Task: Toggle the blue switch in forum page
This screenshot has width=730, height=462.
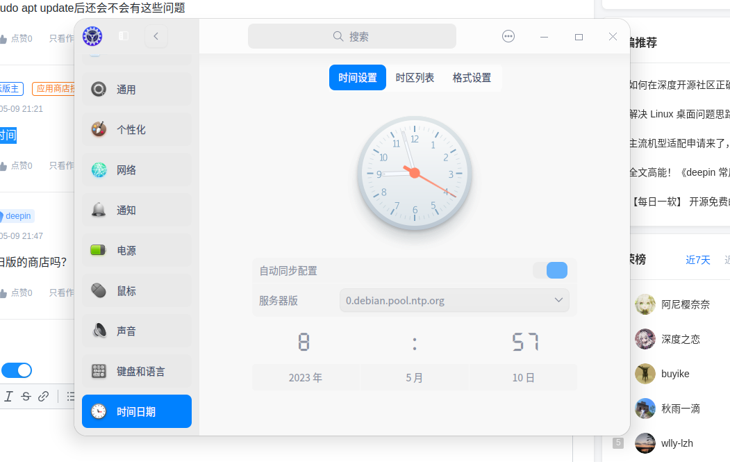Action: 16,371
